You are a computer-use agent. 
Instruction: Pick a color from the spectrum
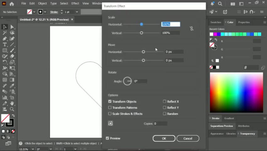coord(236,92)
